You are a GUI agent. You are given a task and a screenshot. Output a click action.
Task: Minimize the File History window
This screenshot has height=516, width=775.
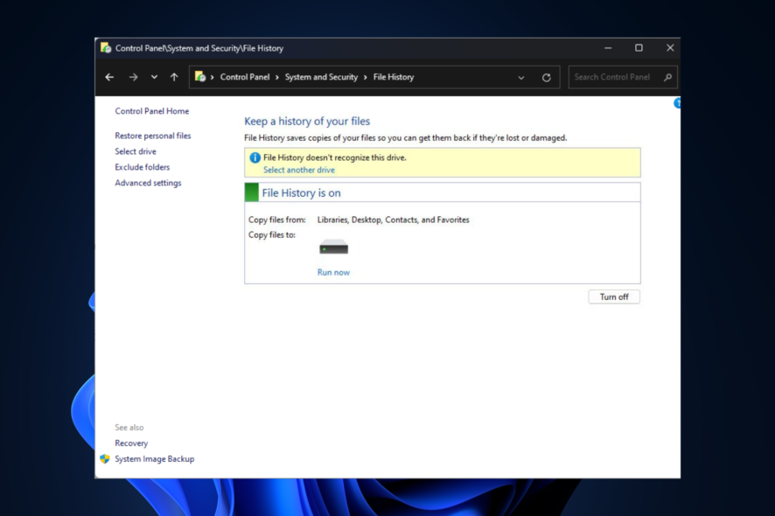click(608, 48)
